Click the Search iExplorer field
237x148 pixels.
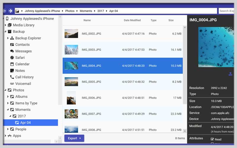pyautogui.click(x=226, y=11)
